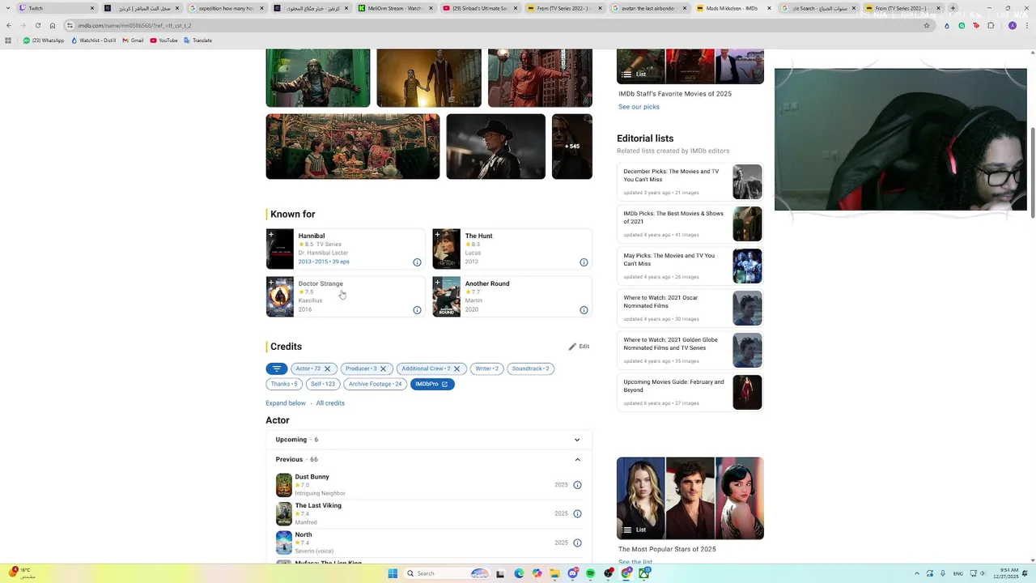Add The Hunt to watchlist plus icon

pos(438,235)
